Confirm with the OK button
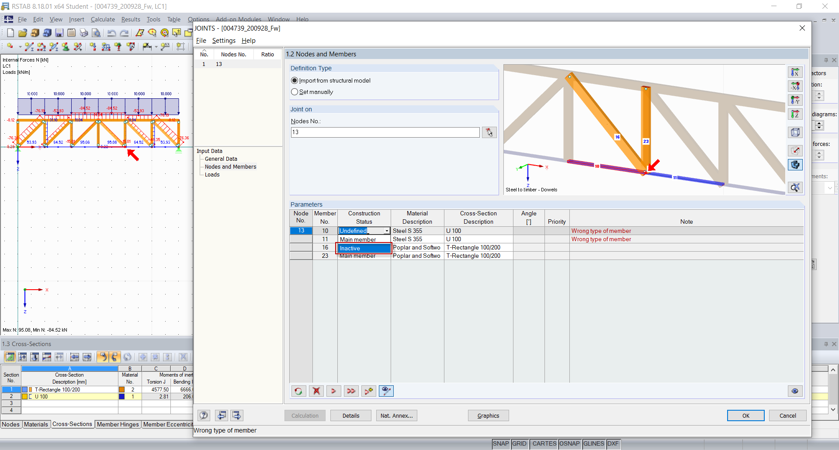Image resolution: width=839 pixels, height=450 pixels. point(746,415)
